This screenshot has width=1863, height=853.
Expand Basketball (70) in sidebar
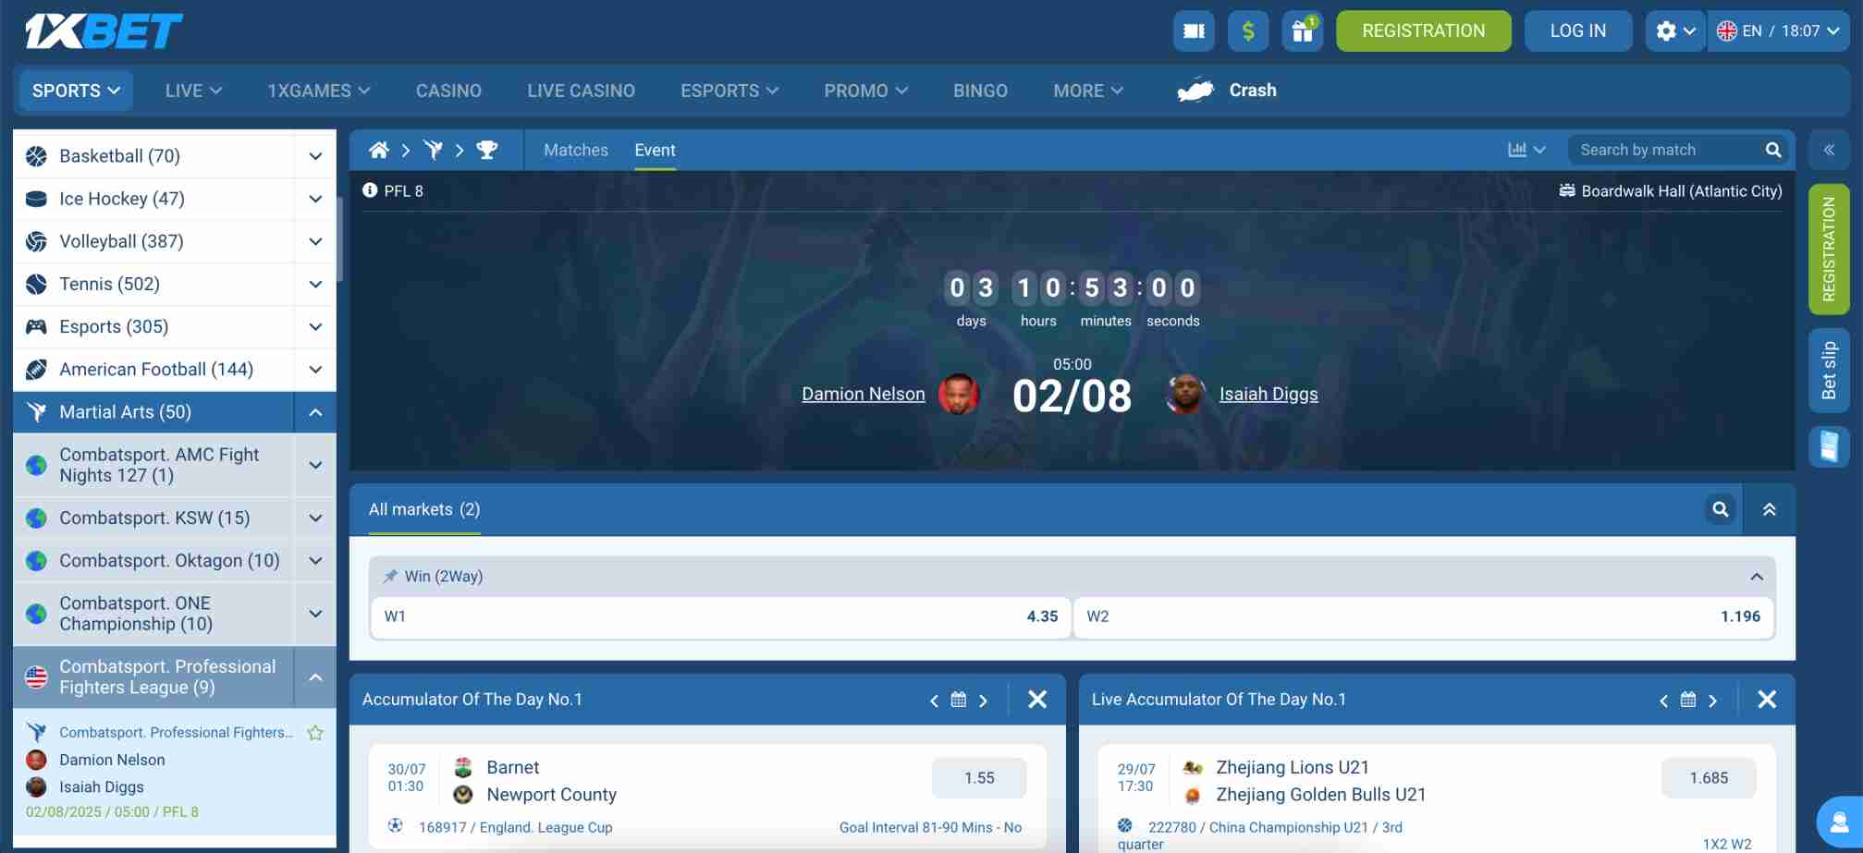315,156
